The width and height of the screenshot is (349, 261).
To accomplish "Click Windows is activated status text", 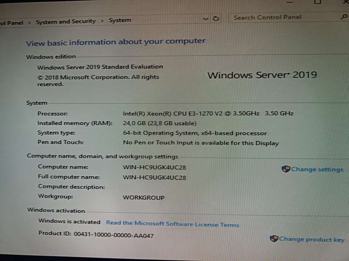I will point(69,221).
